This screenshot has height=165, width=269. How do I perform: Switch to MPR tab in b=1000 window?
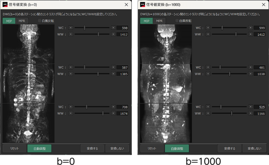coord(159,21)
